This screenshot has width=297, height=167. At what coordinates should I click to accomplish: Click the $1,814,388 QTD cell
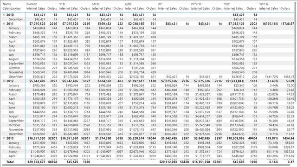click(137, 64)
